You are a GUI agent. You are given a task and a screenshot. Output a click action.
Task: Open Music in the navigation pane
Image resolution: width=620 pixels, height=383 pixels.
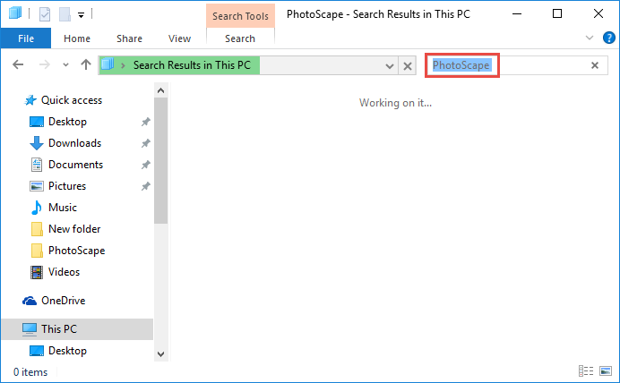[x=63, y=208]
